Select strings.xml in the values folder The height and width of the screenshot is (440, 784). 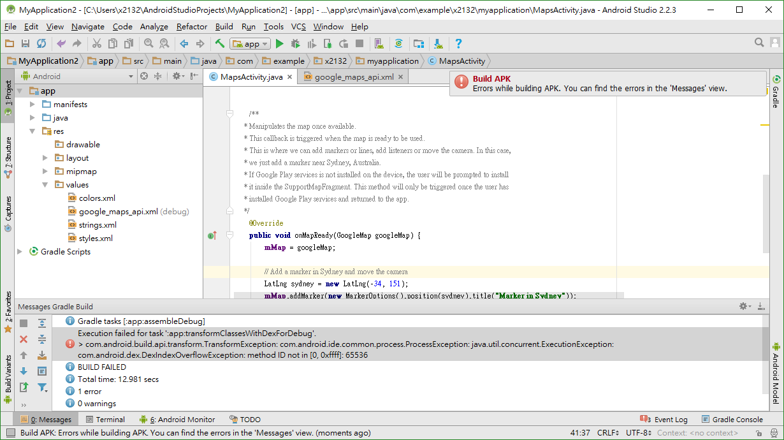pyautogui.click(x=98, y=224)
